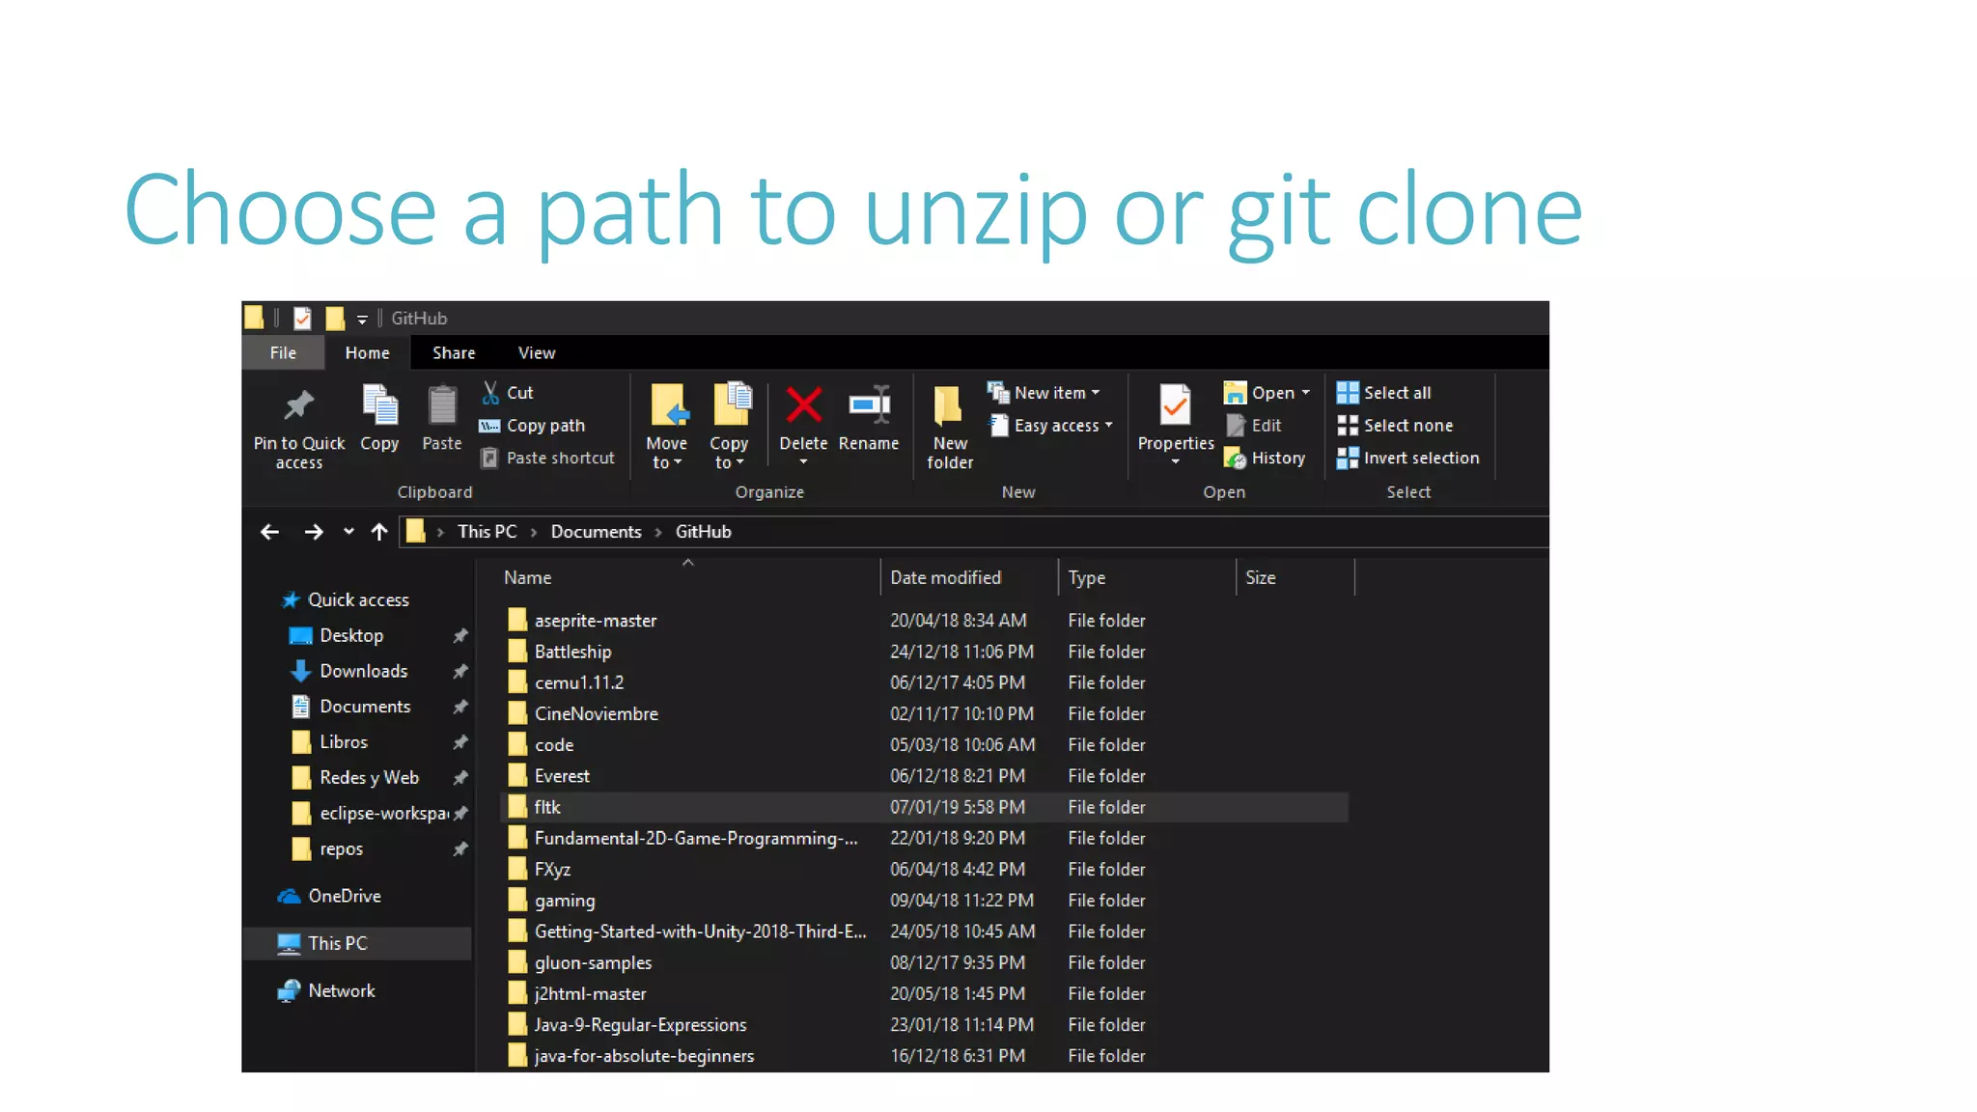Go up one folder level
Screen dimensions: 1977x1112
pyautogui.click(x=379, y=532)
